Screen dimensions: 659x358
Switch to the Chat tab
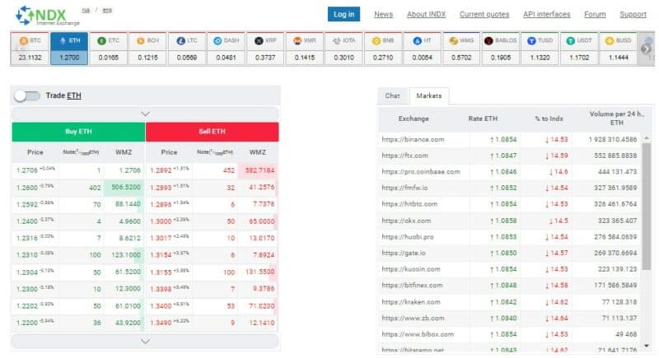point(392,95)
